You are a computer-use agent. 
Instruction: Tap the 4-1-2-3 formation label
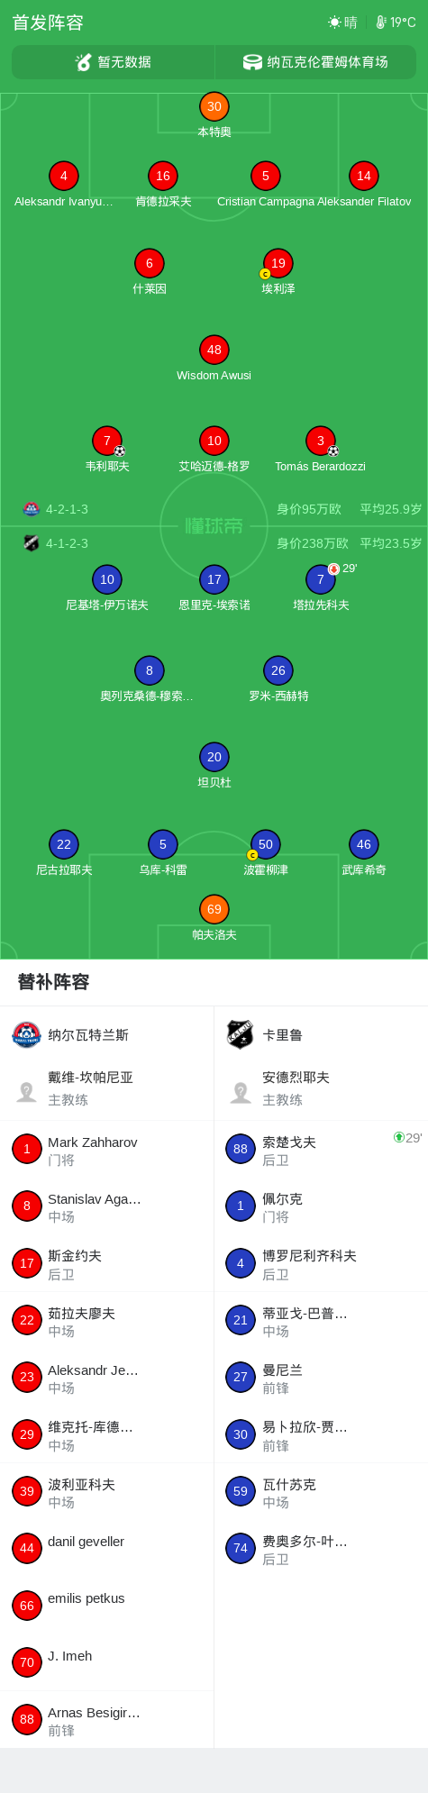67,543
